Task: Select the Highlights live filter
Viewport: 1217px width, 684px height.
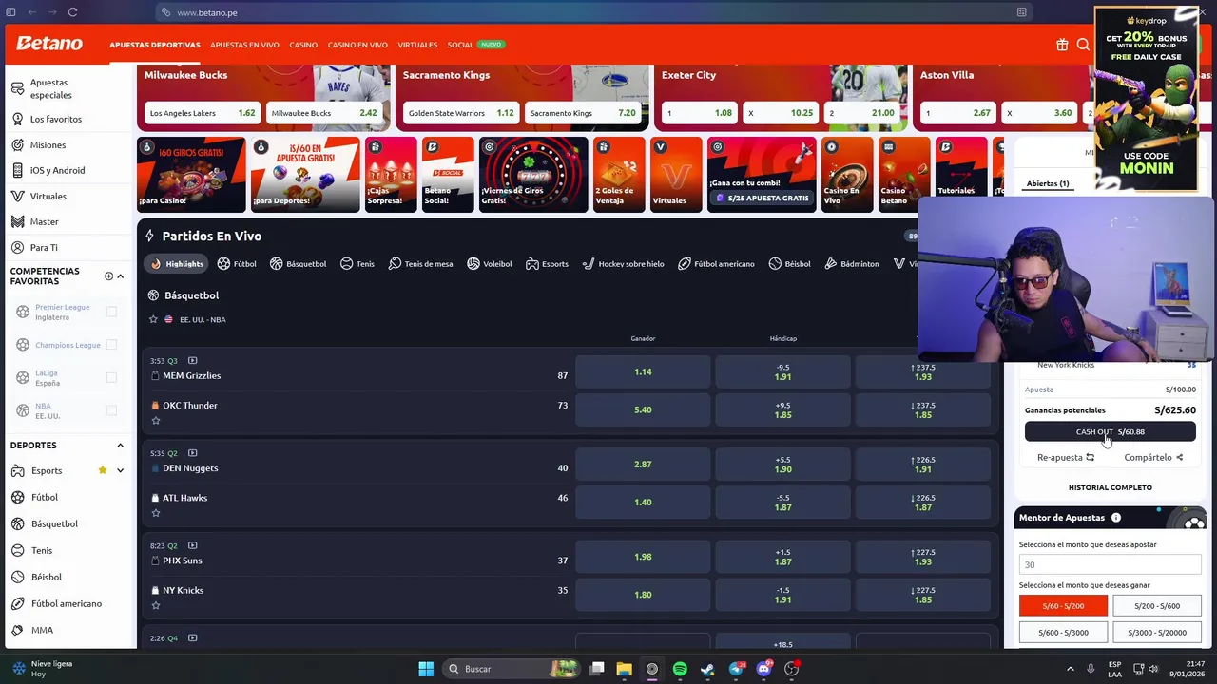Action: [177, 264]
